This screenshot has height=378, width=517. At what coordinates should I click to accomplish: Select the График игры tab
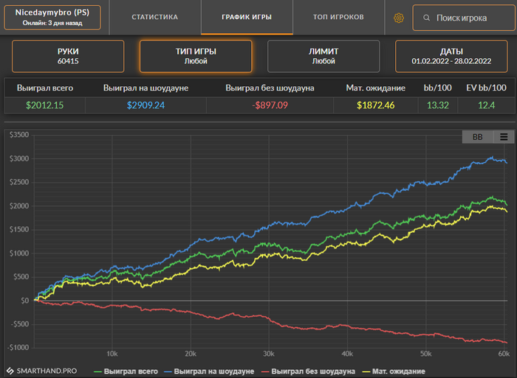247,17
